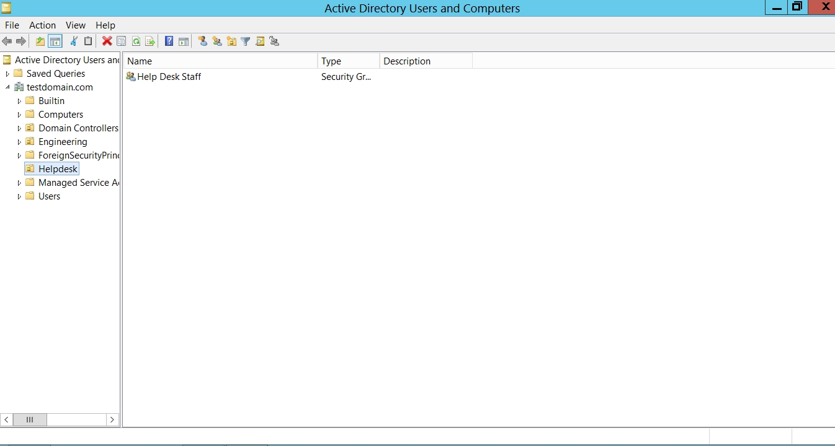Open the Action menu
Screen dimensions: 835x446
click(x=42, y=25)
